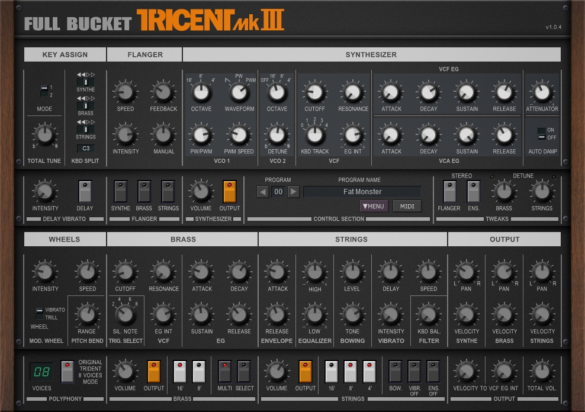Adjust the CUTOFF knob in the VCF section
The image size is (585, 412).
coord(314,94)
